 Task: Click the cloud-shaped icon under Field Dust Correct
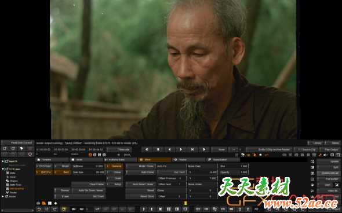coord(21,149)
